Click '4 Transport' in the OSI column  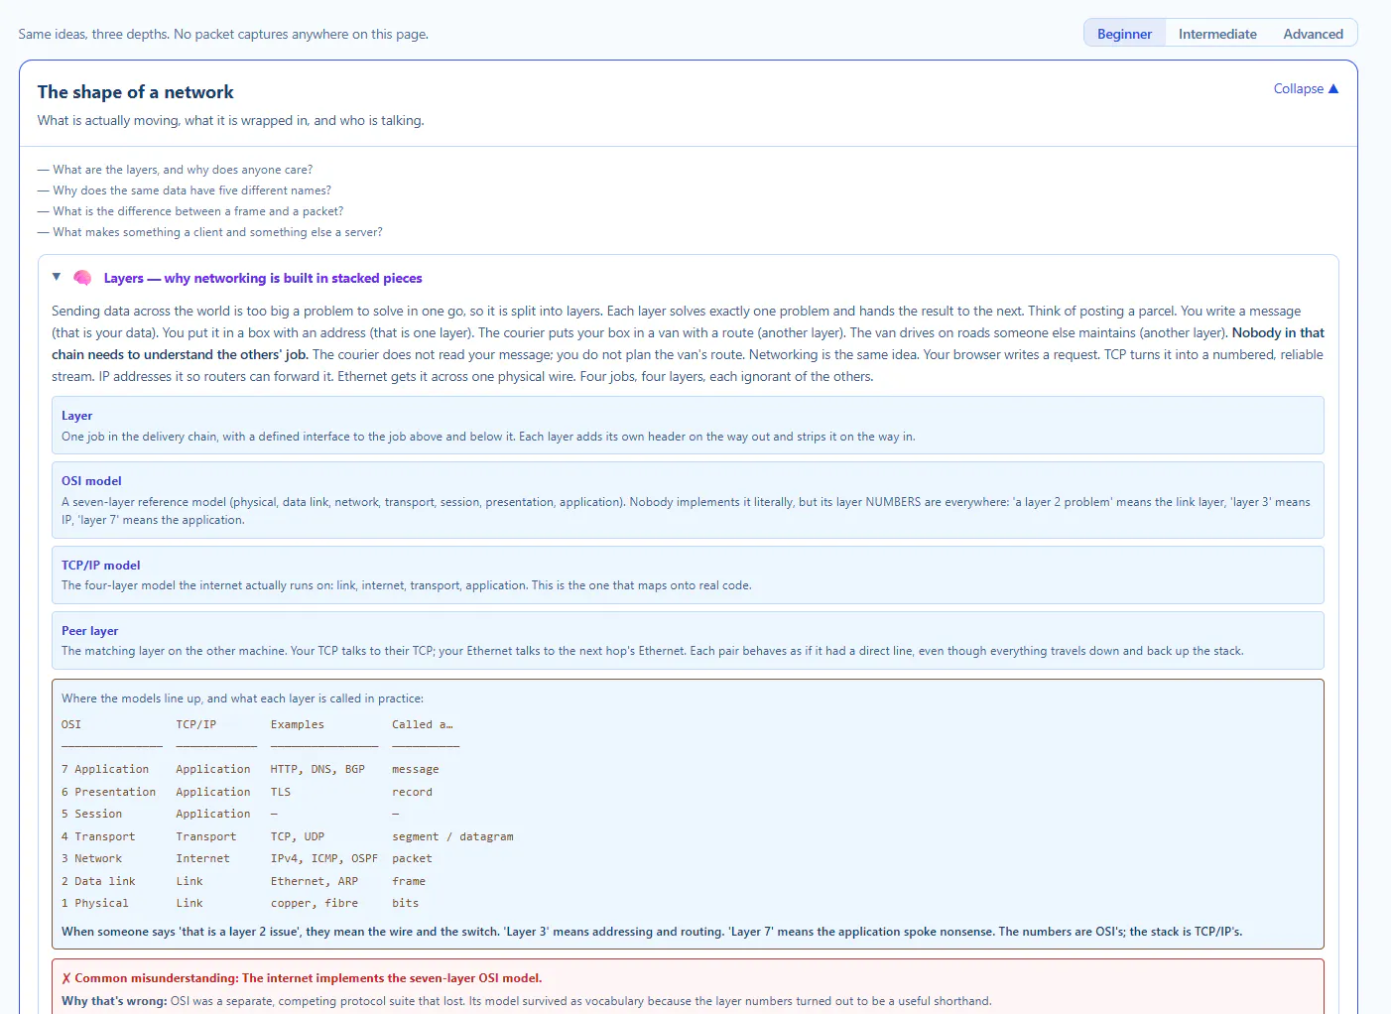coord(98,836)
